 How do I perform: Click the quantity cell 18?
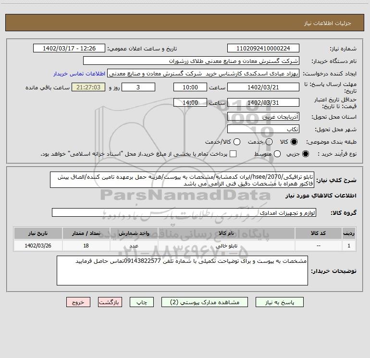[x=86, y=246]
